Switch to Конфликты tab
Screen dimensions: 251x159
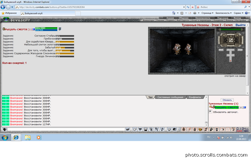195,97
